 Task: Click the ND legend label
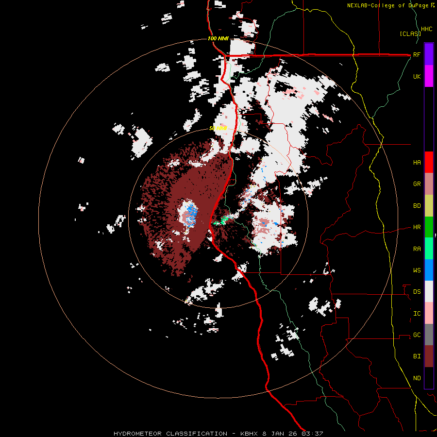tap(417, 378)
